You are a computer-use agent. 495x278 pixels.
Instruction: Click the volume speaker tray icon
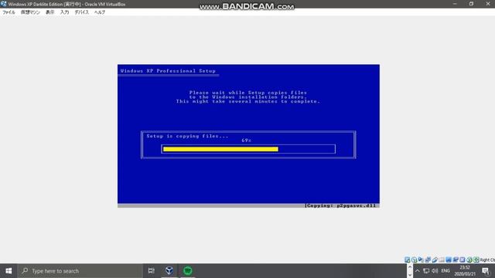[x=435, y=271]
